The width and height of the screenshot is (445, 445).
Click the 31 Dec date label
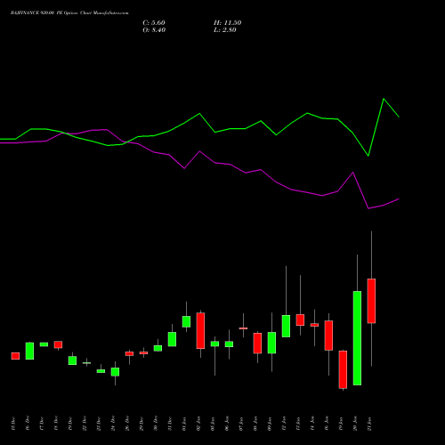(x=169, y=424)
